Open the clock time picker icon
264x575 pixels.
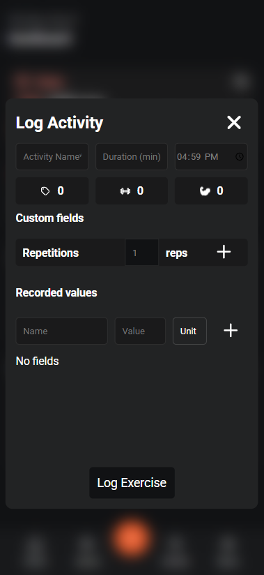click(x=239, y=156)
